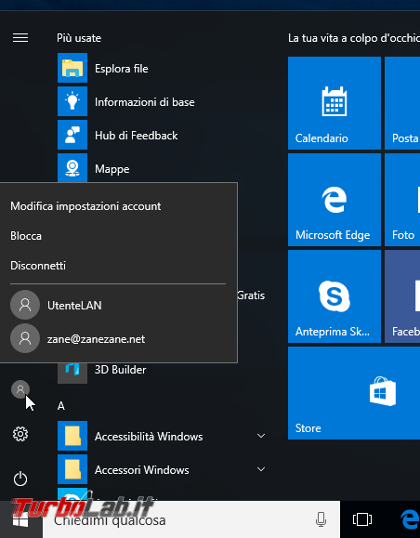Launch Microsoft Edge tile
420x538 pixels.
pyautogui.click(x=335, y=200)
